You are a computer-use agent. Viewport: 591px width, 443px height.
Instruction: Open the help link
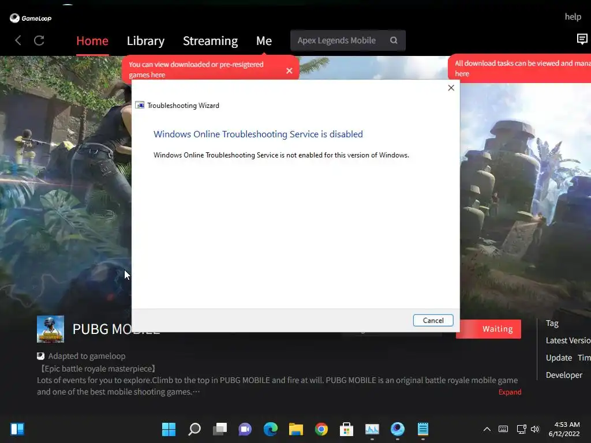pyautogui.click(x=573, y=17)
